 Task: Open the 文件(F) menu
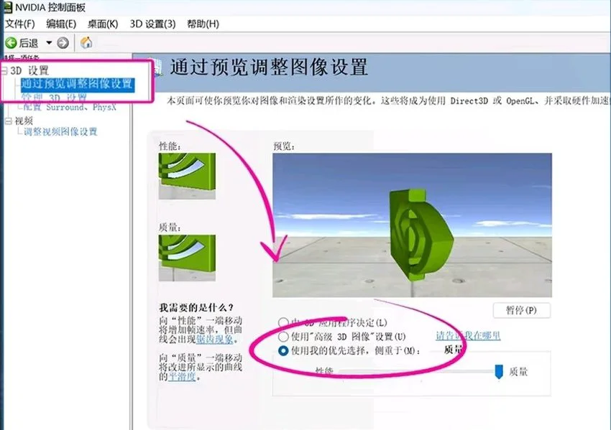(20, 24)
